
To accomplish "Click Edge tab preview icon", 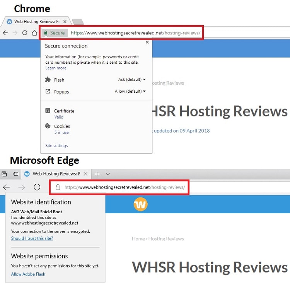I will click(4, 174).
